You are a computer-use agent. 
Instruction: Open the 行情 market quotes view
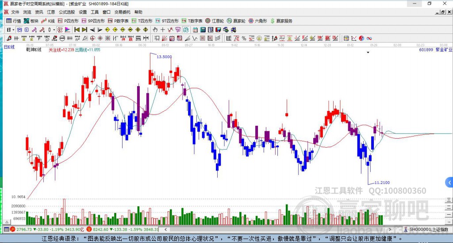pos(14,21)
